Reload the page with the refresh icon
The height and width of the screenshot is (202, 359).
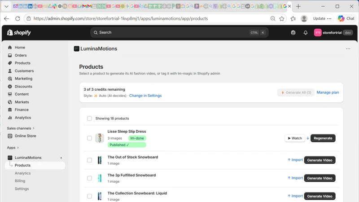click(x=18, y=18)
